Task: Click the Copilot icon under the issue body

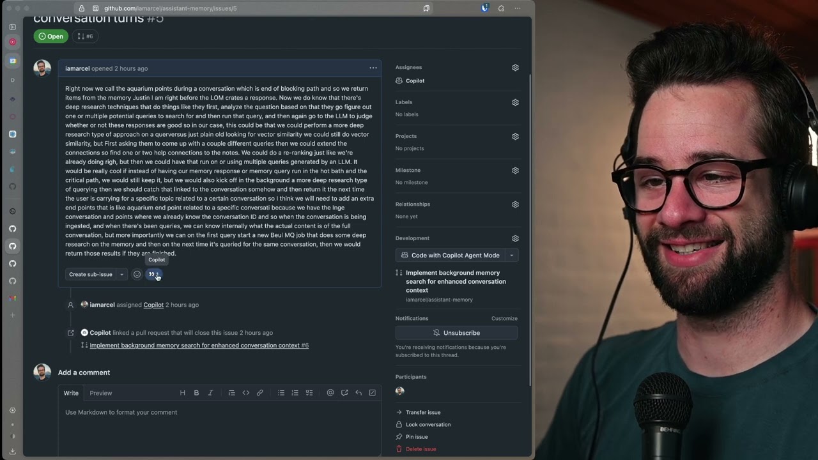Action: click(x=153, y=274)
